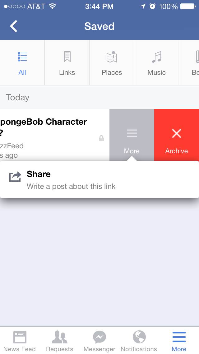Choose Share to write a post
The height and width of the screenshot is (354, 199).
99,179
